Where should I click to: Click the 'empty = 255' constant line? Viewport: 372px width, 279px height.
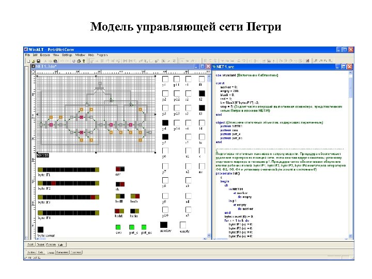tap(229, 91)
